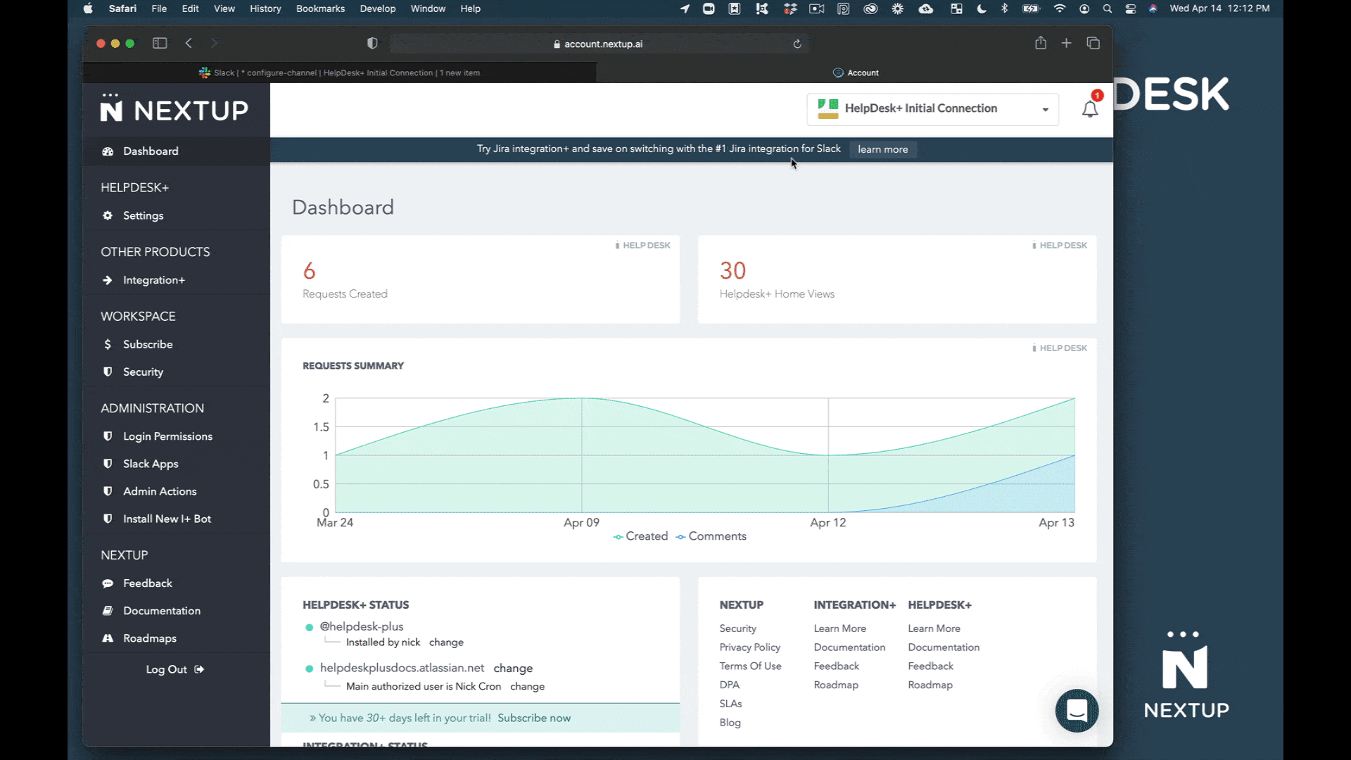Open the Intercom chat launcher
The image size is (1351, 760).
1077,711
